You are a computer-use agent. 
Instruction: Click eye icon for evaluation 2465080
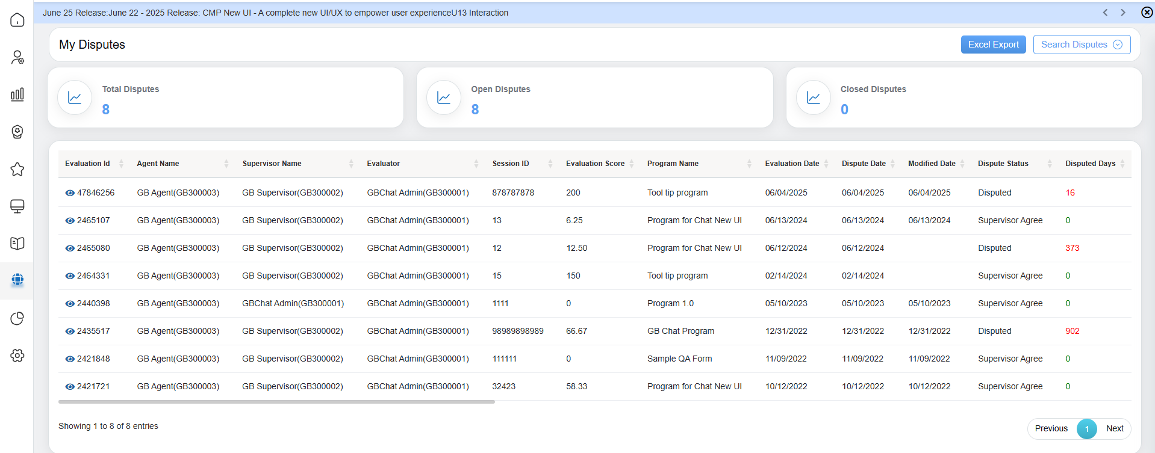point(70,248)
